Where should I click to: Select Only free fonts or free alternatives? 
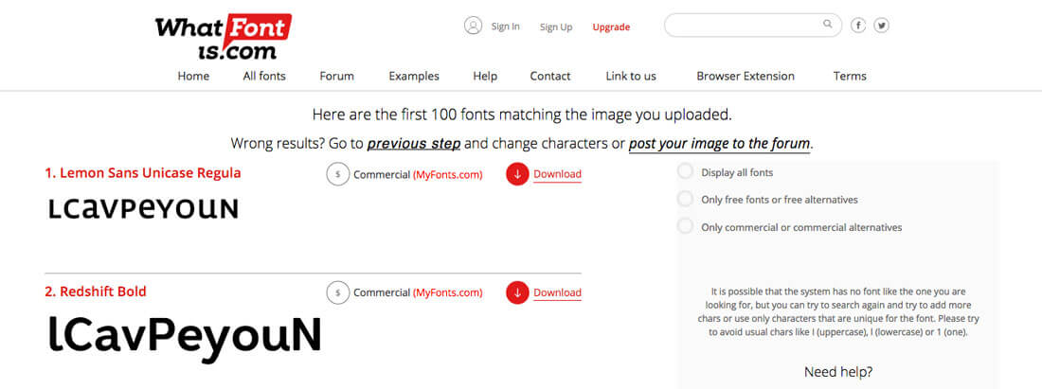685,199
